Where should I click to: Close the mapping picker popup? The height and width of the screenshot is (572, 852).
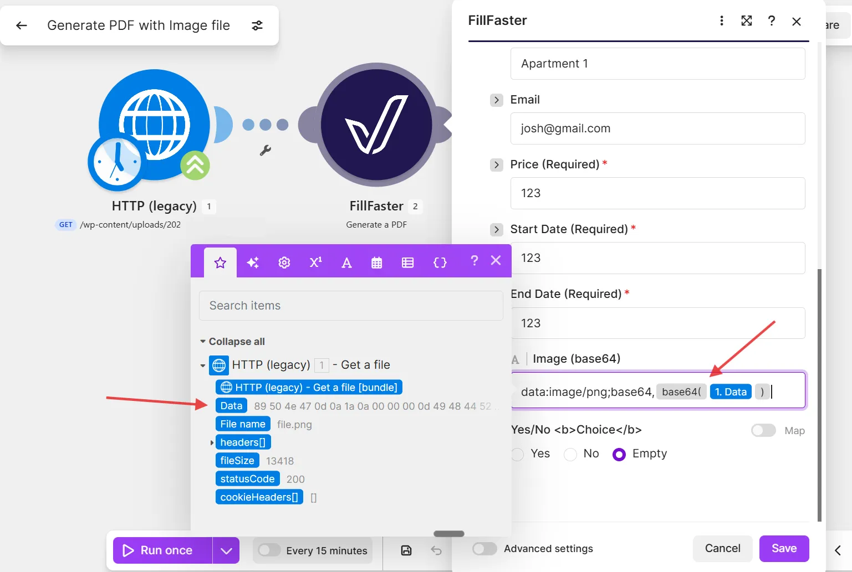tap(496, 260)
